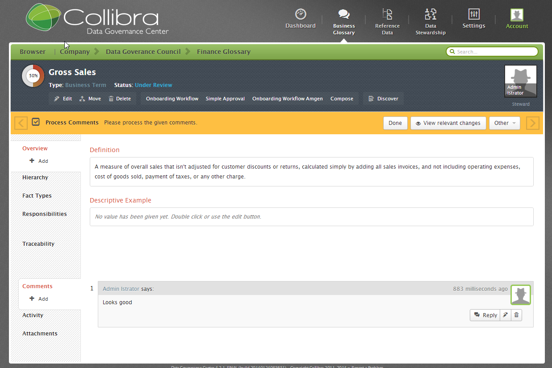Click the Edit pencil icon in toolbar
Viewport: 552px width, 368px height.
(x=57, y=99)
